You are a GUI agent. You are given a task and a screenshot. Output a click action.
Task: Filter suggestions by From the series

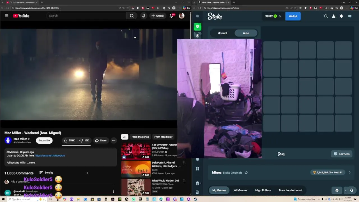point(140,137)
